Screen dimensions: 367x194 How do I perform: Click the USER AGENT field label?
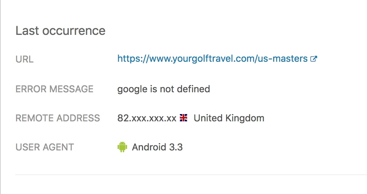tap(45, 147)
